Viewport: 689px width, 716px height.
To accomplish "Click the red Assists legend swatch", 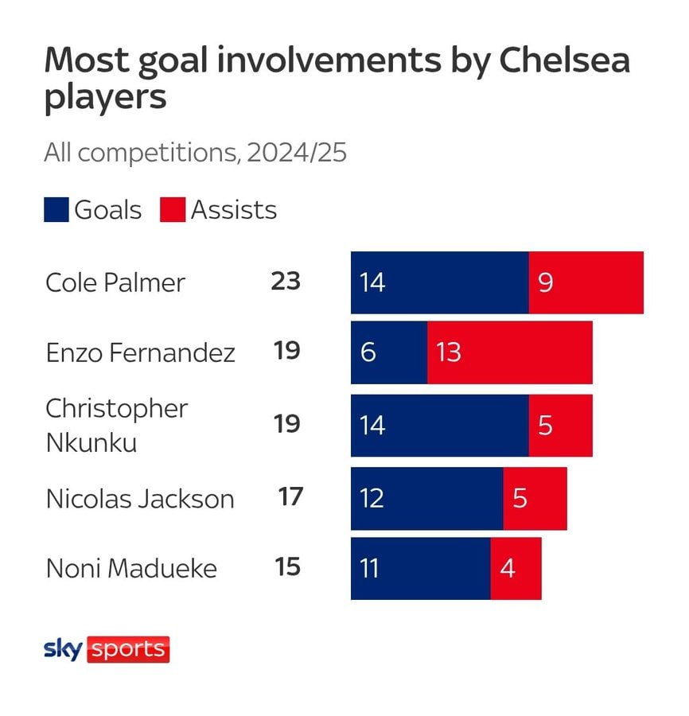I will 173,209.
